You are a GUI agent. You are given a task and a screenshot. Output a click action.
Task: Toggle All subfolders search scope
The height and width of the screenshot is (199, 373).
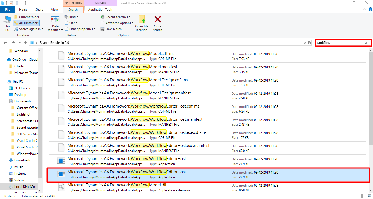(26, 23)
